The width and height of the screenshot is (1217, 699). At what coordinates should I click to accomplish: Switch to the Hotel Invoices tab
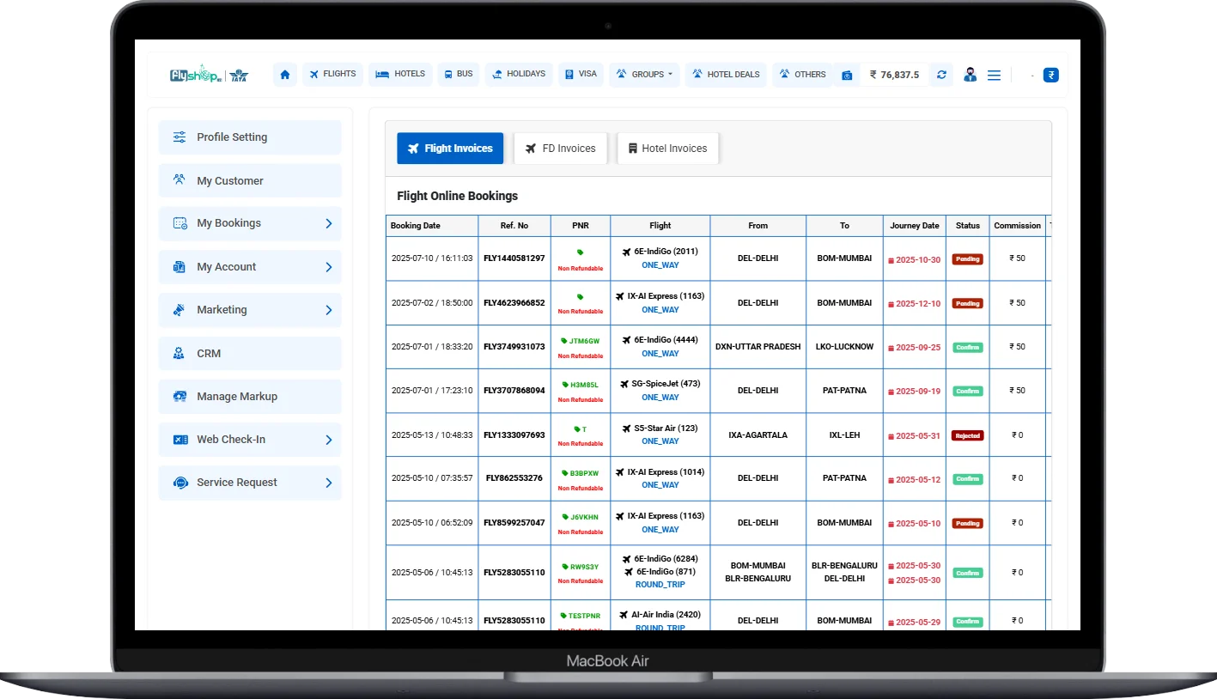coord(667,149)
